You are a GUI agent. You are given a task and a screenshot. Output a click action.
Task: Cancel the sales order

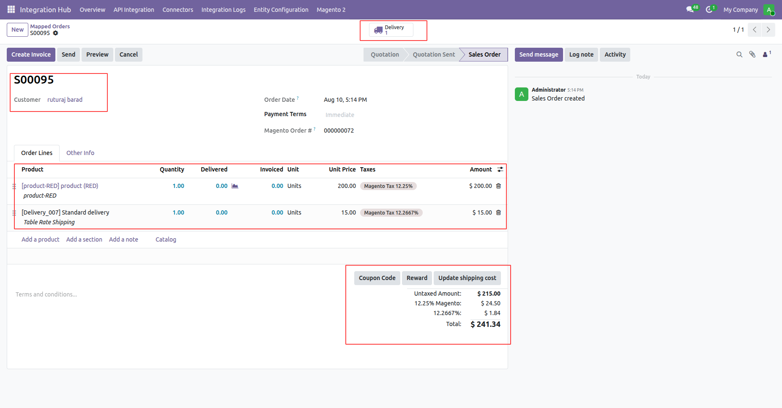(x=129, y=54)
